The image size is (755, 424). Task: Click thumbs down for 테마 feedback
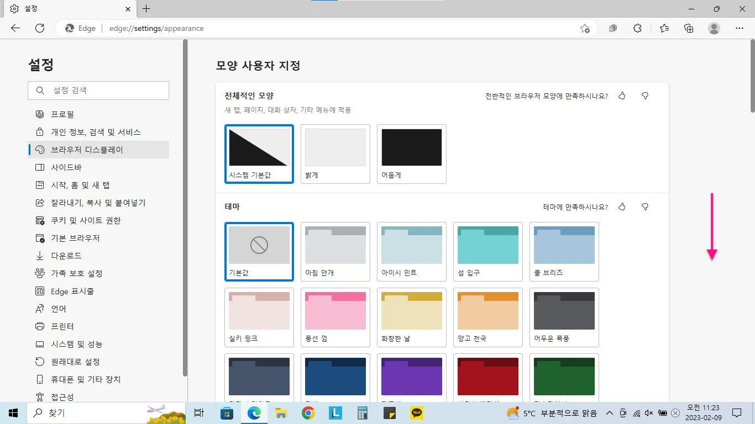(x=644, y=207)
